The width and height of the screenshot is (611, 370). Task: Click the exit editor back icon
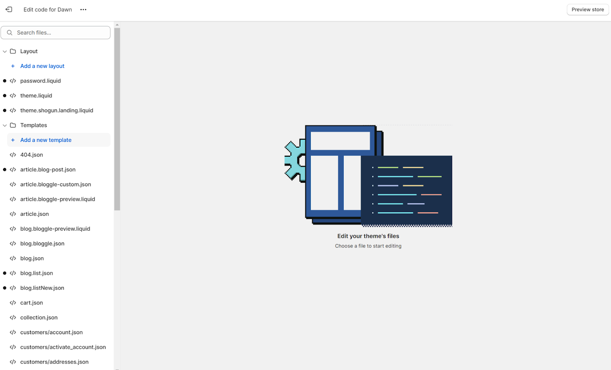coord(9,10)
